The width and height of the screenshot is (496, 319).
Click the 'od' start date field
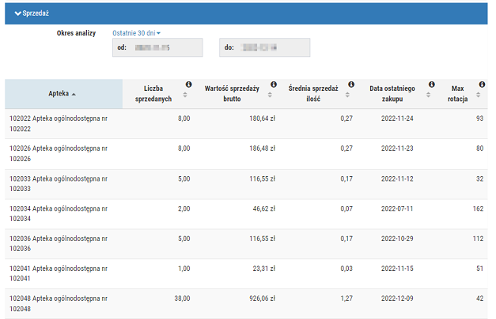(157, 47)
